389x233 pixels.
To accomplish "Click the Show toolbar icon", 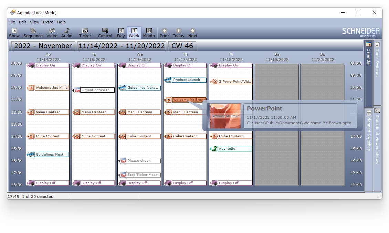I will (14, 33).
